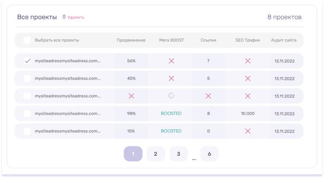324x178 pixels.
Task: Click Ссылки cross in spinner row
Action: pos(208,96)
